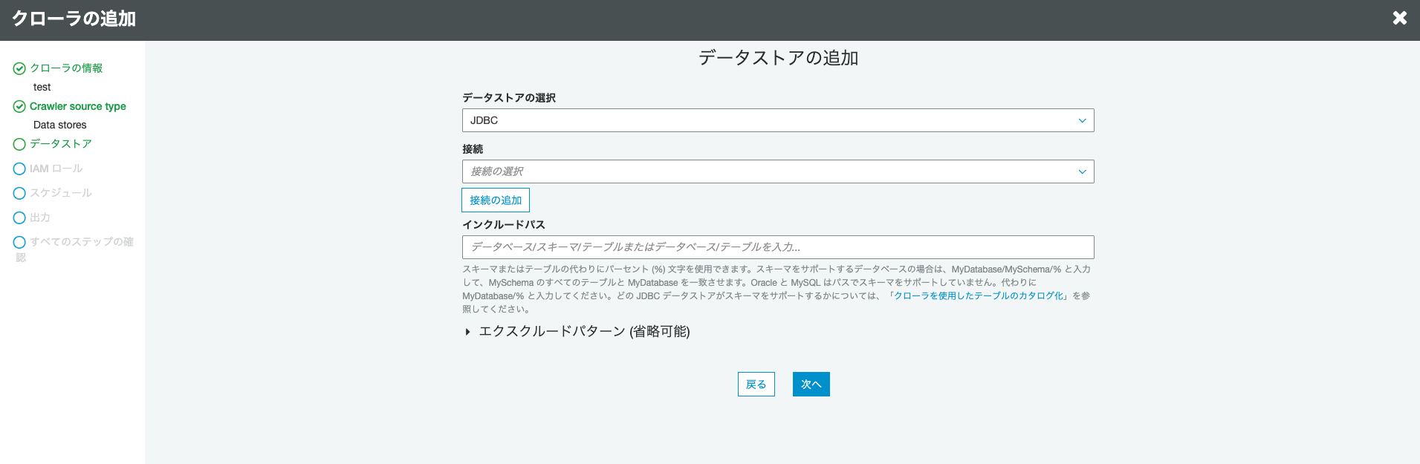Go to the クローラの情報 step

66,68
